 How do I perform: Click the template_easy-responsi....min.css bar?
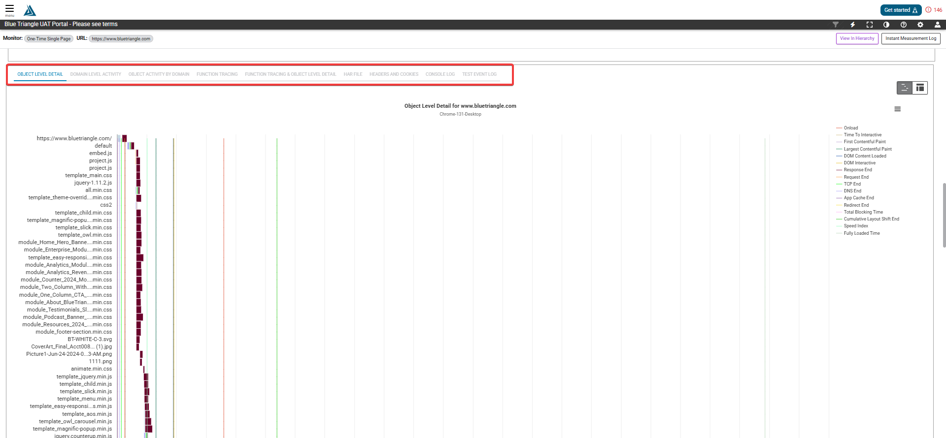(140, 257)
